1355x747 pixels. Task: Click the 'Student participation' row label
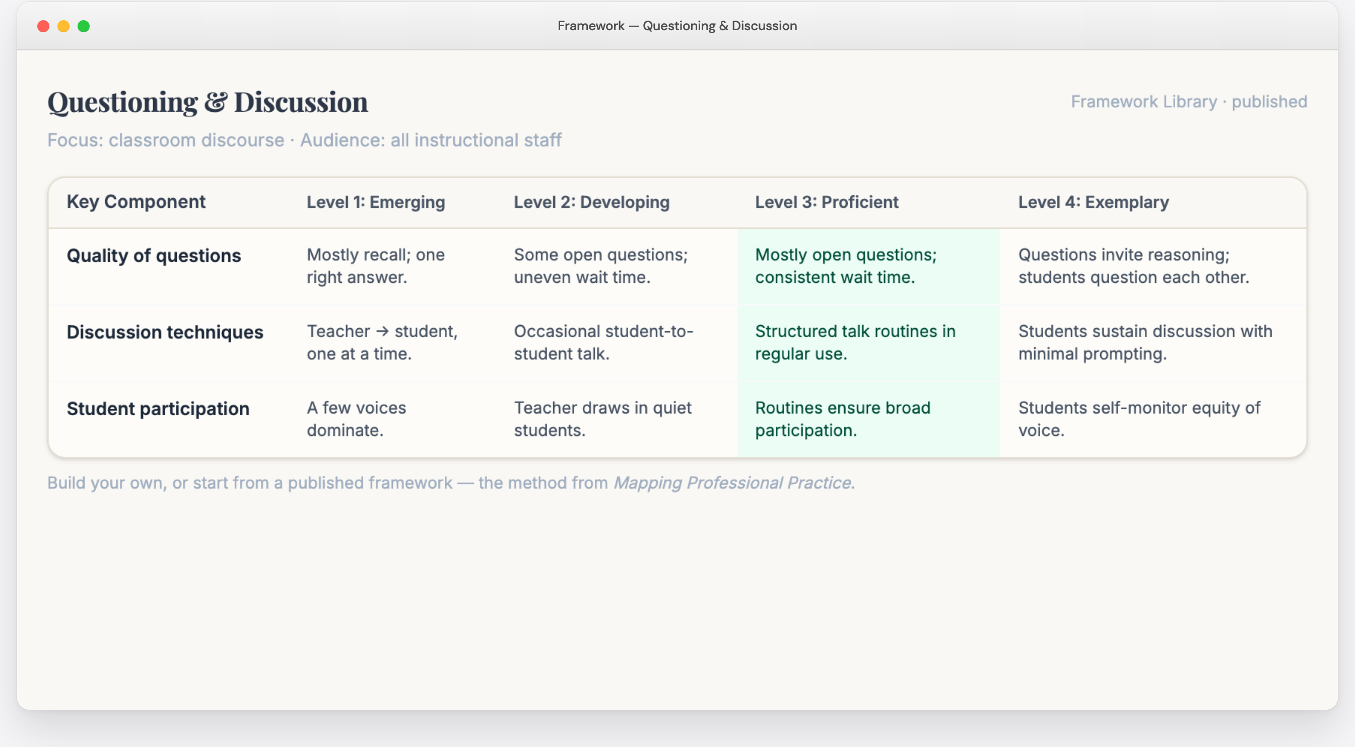(158, 408)
